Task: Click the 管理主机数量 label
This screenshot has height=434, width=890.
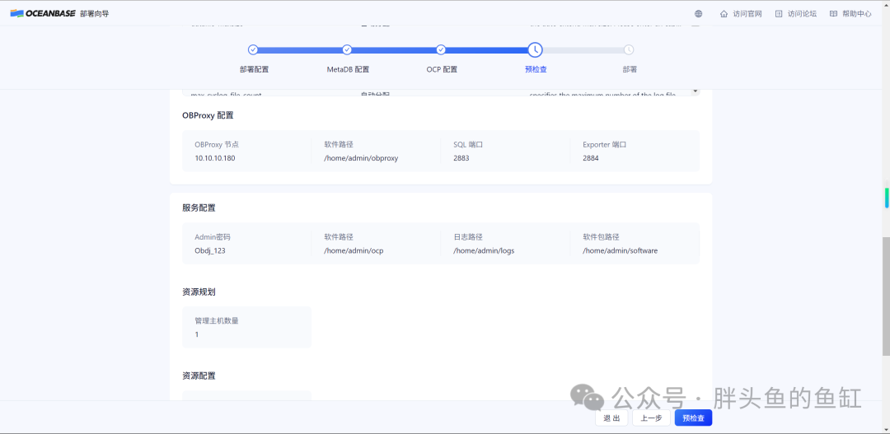Action: (x=217, y=320)
